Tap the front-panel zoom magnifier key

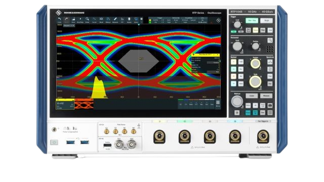[x=270, y=40]
